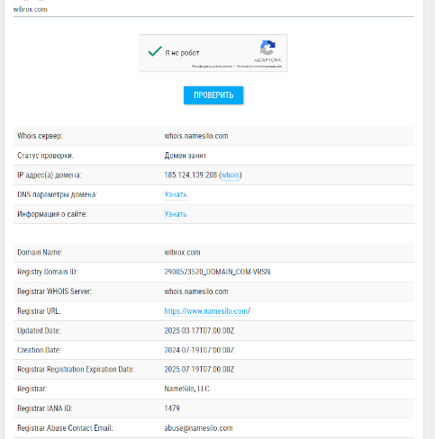
Task: Click the 'Registrar:' label
Action: 32,389
